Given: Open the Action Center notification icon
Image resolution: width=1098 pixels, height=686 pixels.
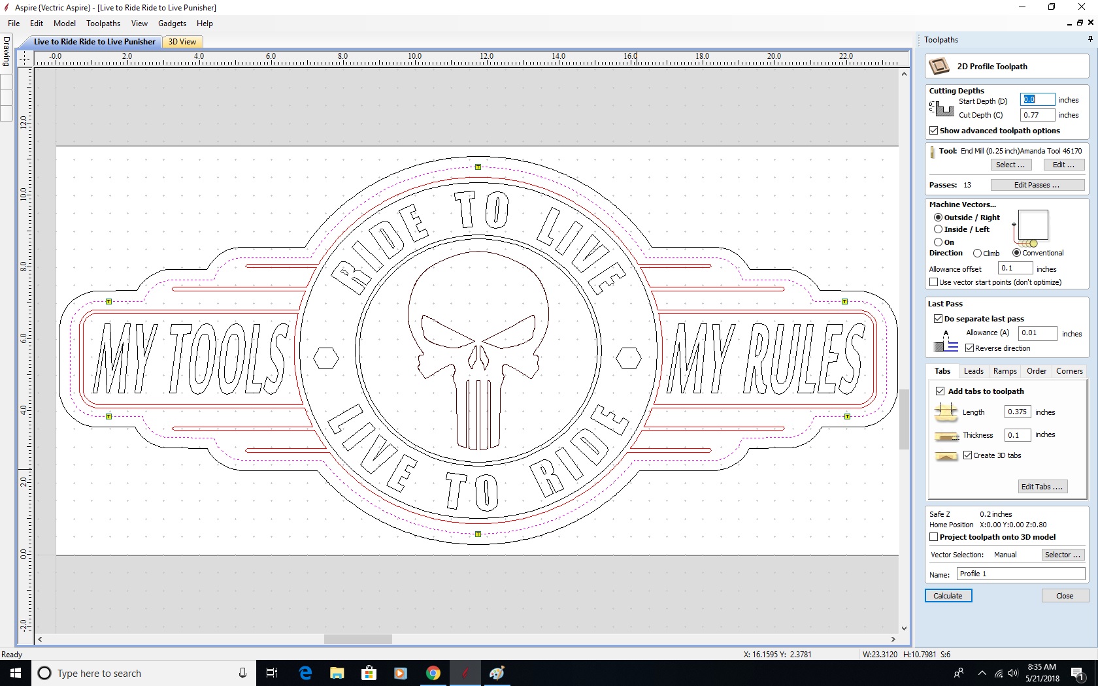Looking at the screenshot, I should click(x=1077, y=673).
